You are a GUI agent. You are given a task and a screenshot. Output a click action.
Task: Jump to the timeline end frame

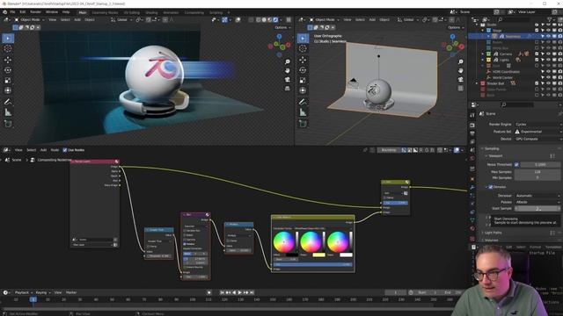(252, 292)
